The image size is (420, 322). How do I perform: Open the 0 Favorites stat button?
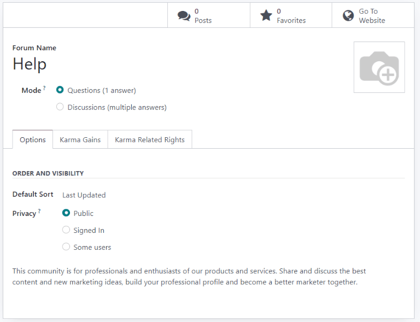point(291,15)
